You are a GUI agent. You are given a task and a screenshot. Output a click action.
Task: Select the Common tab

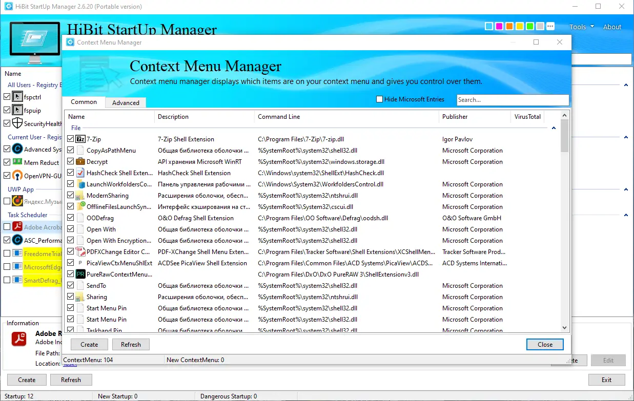(84, 102)
